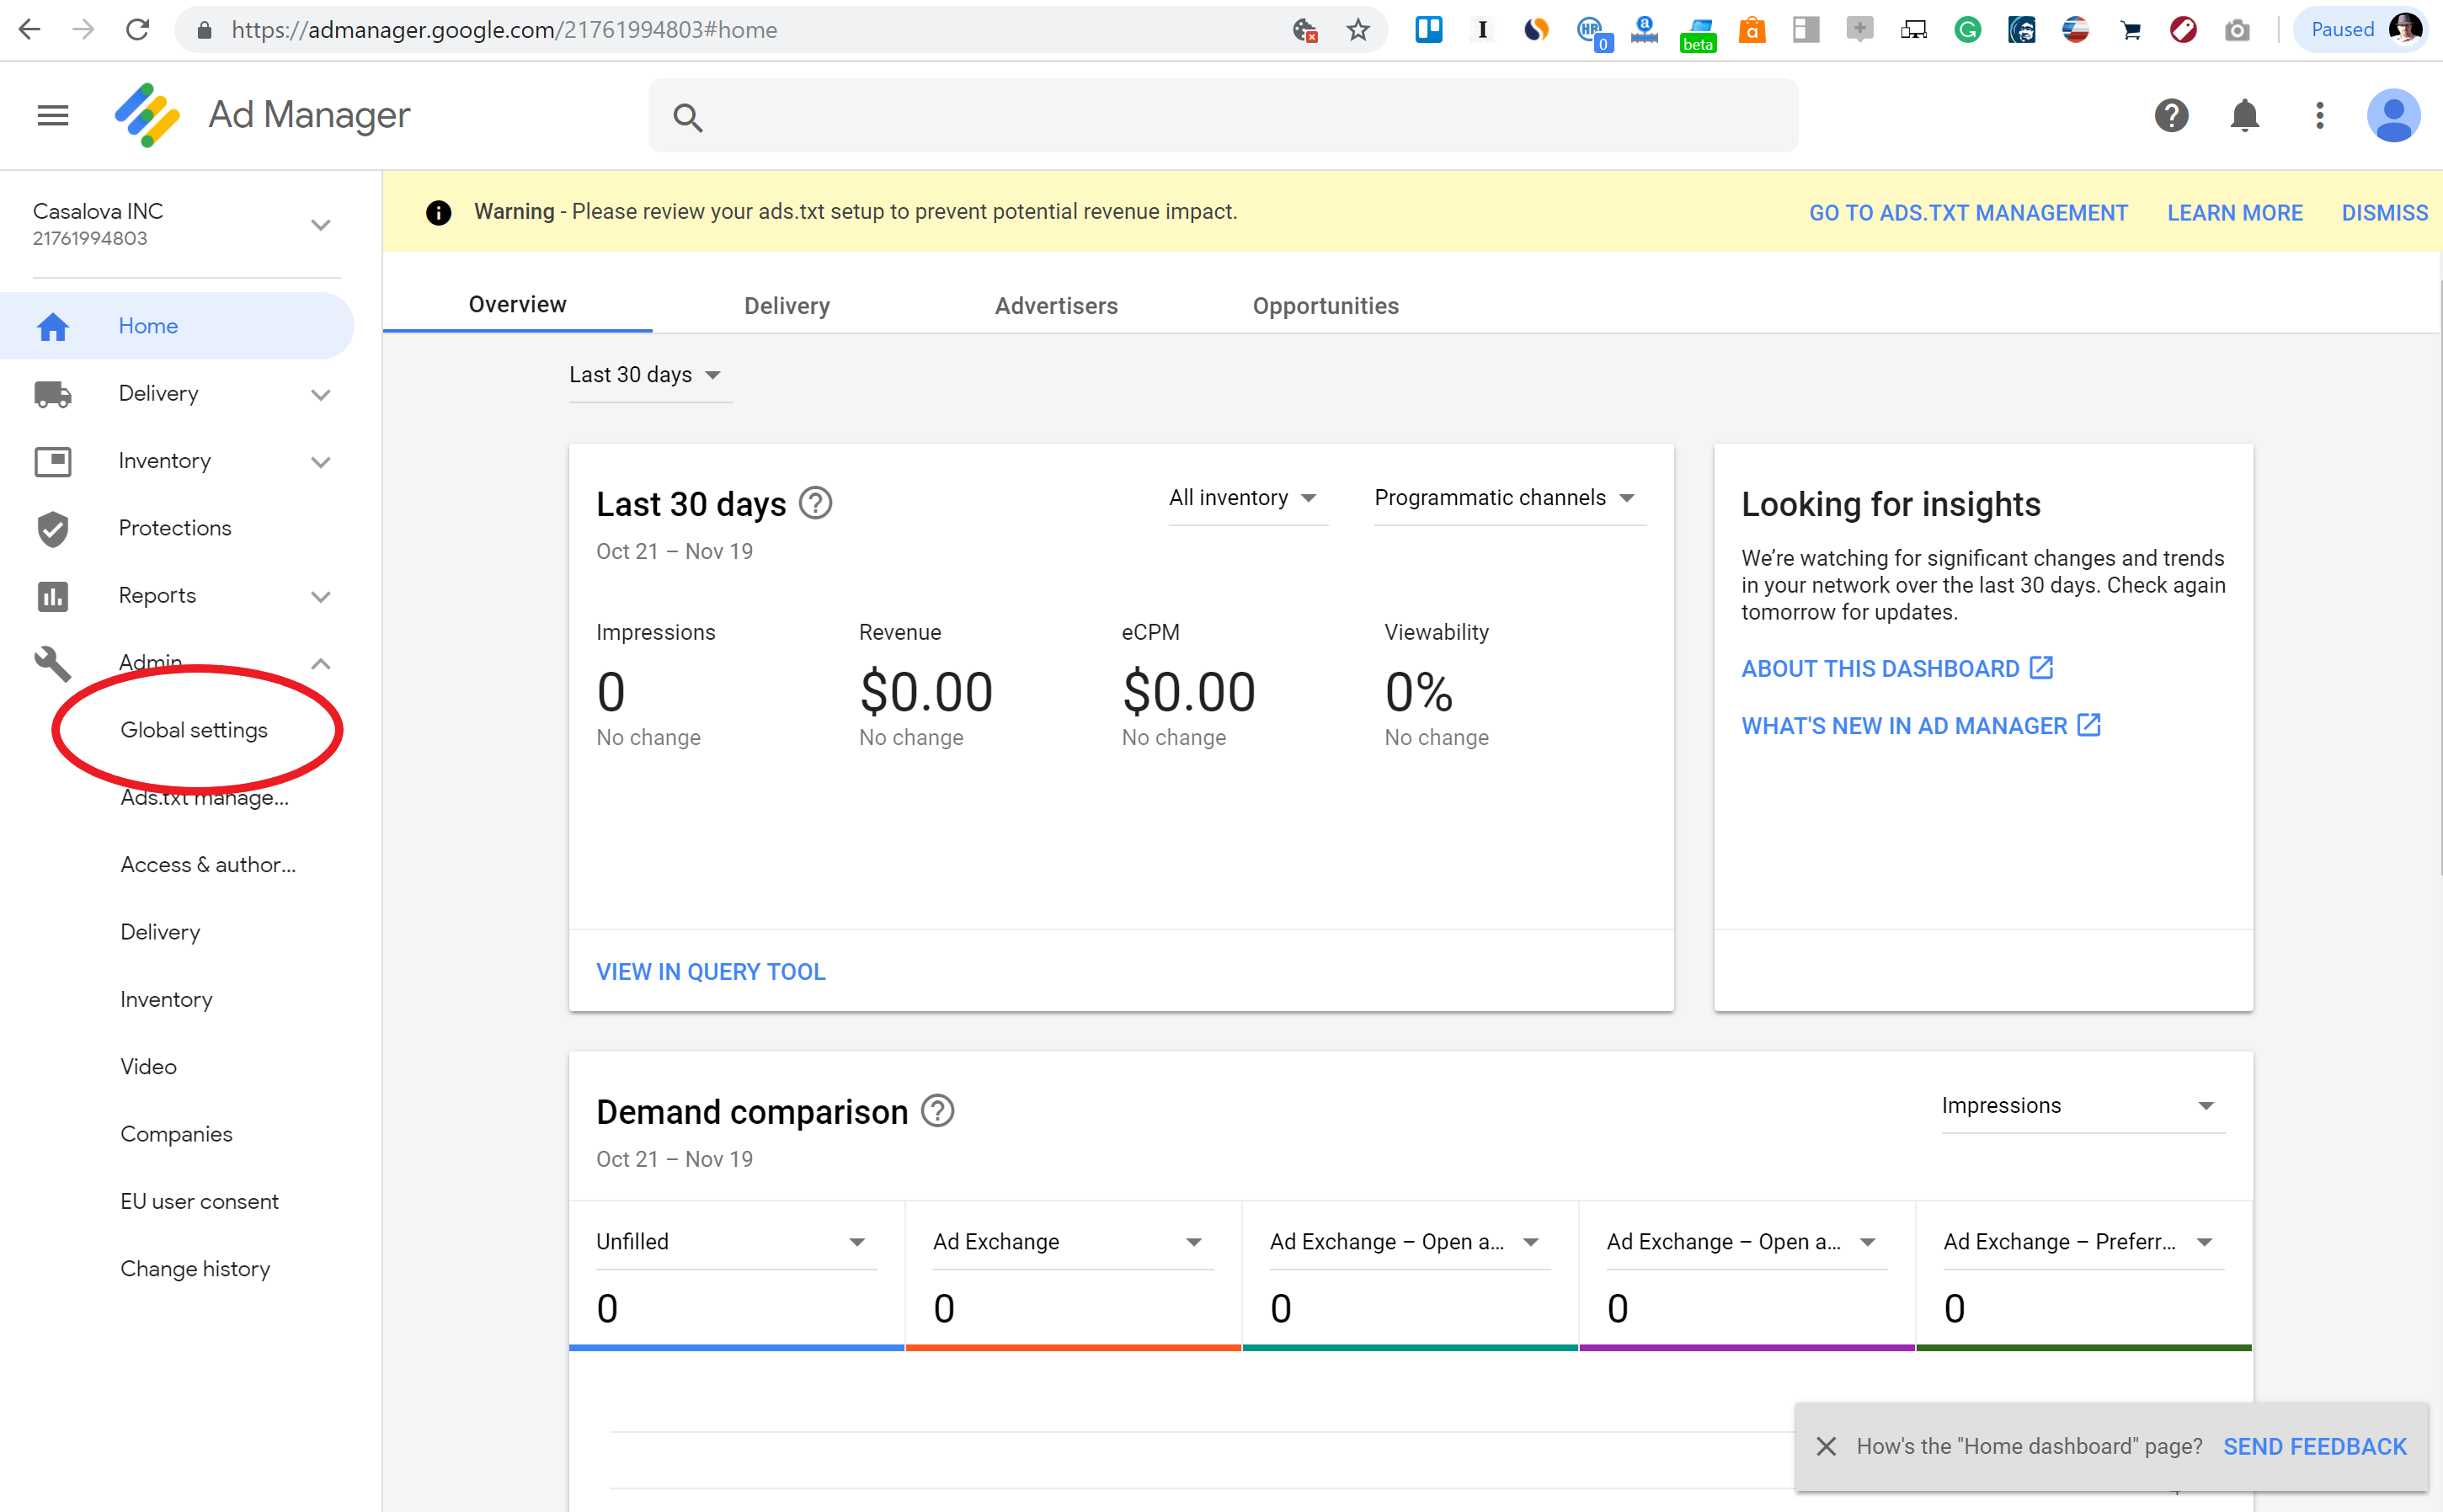Image resolution: width=2443 pixels, height=1512 pixels.
Task: Click the Reports chart icon
Action: 52,596
